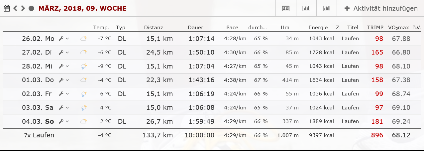This screenshot has height=151, width=424.
Task: Click bar chart icon next to Aktivität hinzufügen
Action: (x=327, y=8)
